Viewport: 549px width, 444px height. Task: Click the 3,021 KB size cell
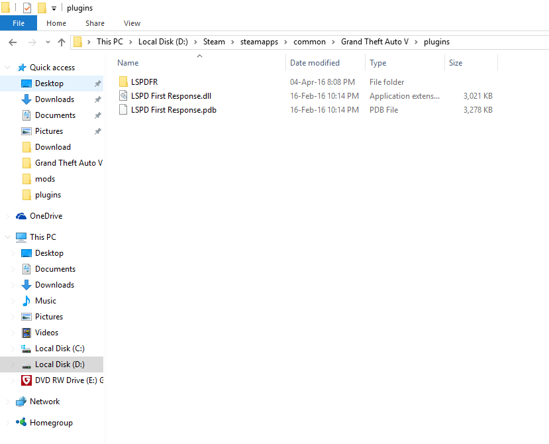(x=478, y=95)
